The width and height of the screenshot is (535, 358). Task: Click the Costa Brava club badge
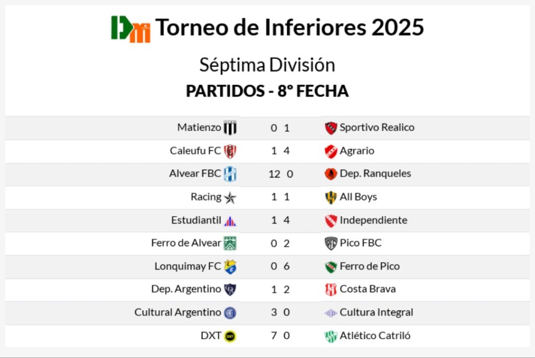click(331, 290)
